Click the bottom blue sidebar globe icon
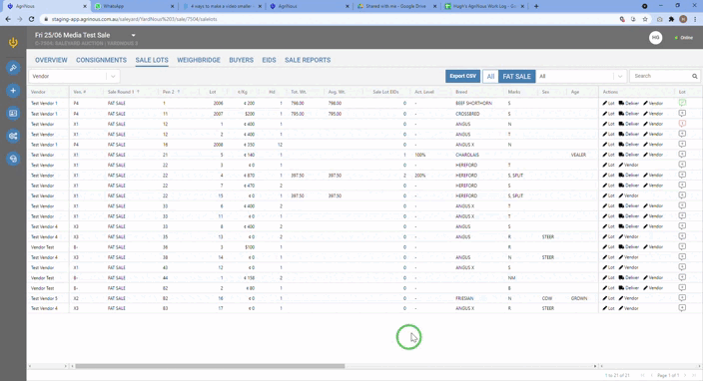Viewport: 703px width, 381px height. pyautogui.click(x=13, y=159)
